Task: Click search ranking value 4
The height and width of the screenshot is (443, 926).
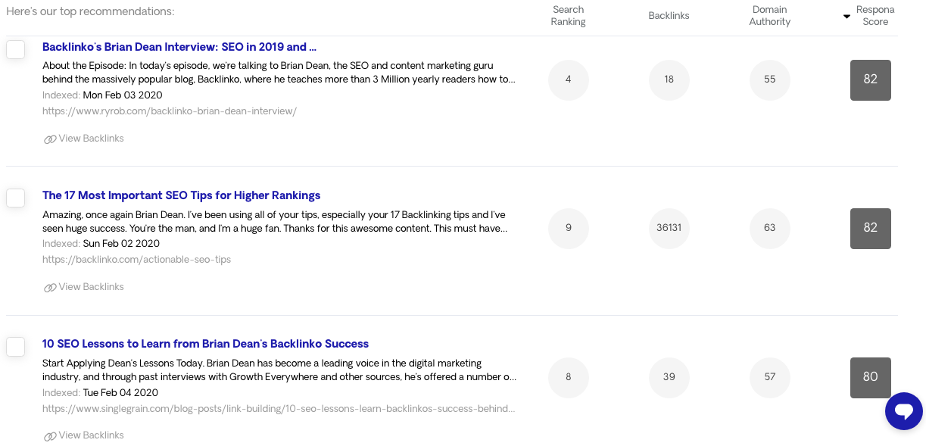Action: tap(569, 80)
